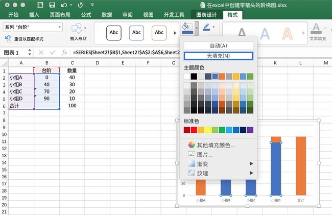Screen dimensions: 332x215
Task: Click the 小组A orange bar in chart
Action: pos(201,187)
